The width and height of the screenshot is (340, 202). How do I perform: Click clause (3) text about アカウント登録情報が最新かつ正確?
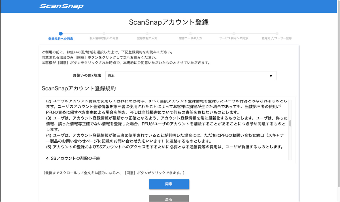[x=167, y=123]
